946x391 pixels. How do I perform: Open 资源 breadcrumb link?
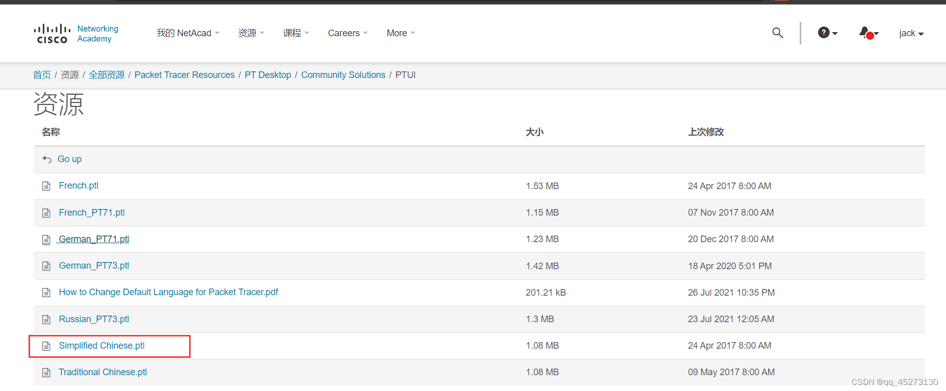[70, 75]
